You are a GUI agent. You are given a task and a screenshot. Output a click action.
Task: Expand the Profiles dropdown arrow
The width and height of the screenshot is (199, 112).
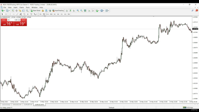(x=9, y=11)
